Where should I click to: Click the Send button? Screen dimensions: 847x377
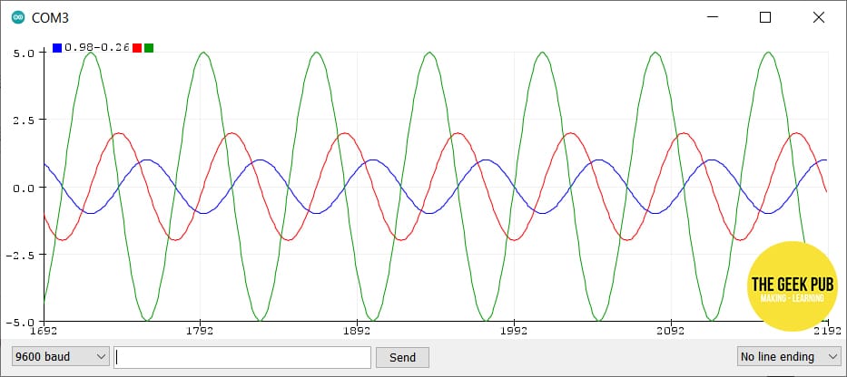click(x=402, y=357)
